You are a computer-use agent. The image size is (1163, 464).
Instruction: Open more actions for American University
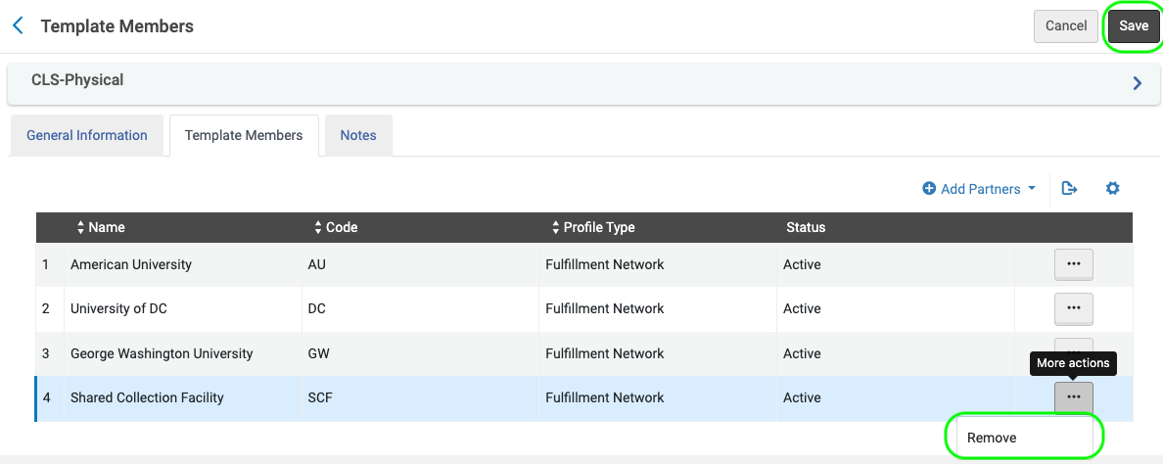[1073, 264]
